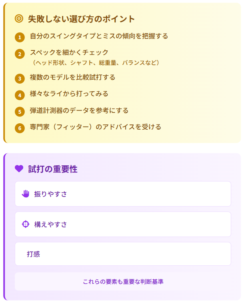
Task: Select the 構えやすさ card
Action: pyautogui.click(x=123, y=224)
